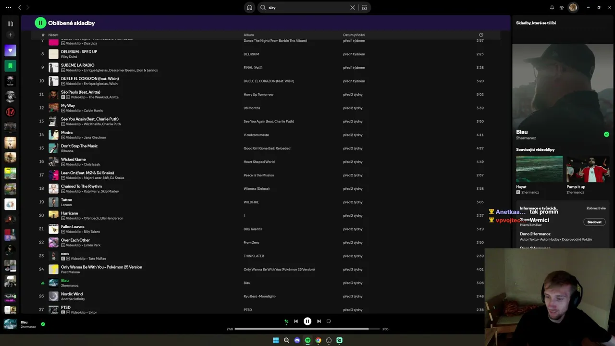Click the search field containing 'slzy'
This screenshot has height=346, width=615.
point(308,7)
